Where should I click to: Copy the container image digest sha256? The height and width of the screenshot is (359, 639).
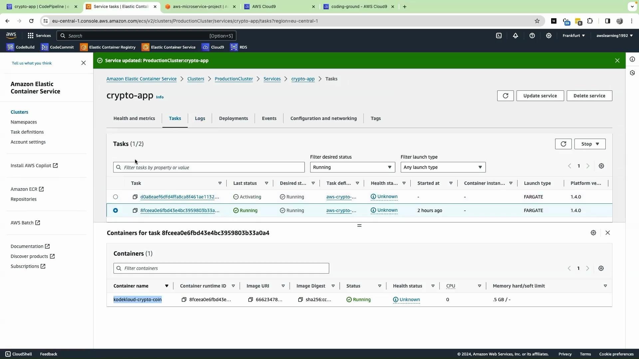click(x=300, y=299)
